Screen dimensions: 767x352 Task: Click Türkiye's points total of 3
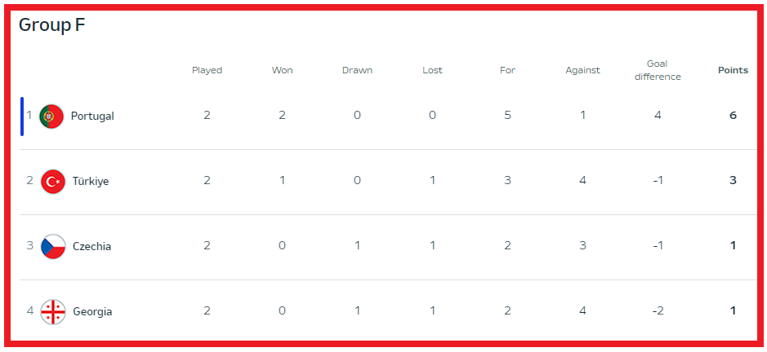(x=733, y=181)
